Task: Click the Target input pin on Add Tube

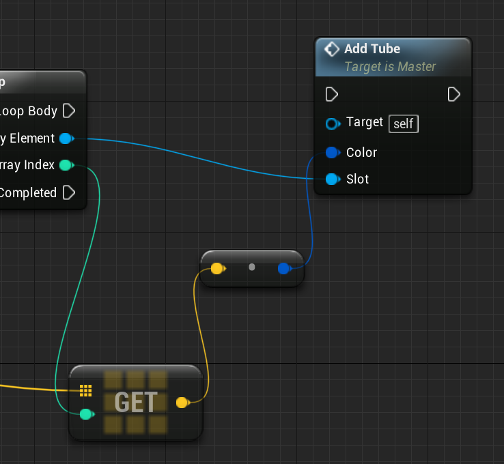Action: point(333,124)
